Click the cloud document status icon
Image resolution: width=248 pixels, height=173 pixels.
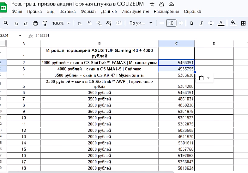[171, 4]
